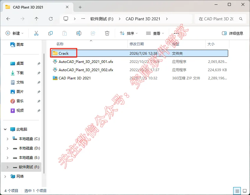Open the 查看 view dropdown

(155, 33)
